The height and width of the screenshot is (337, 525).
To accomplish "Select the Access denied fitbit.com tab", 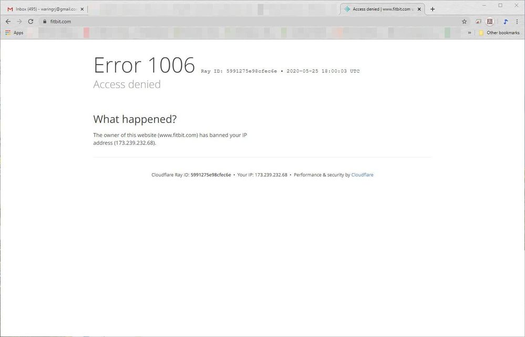I will tap(378, 9).
